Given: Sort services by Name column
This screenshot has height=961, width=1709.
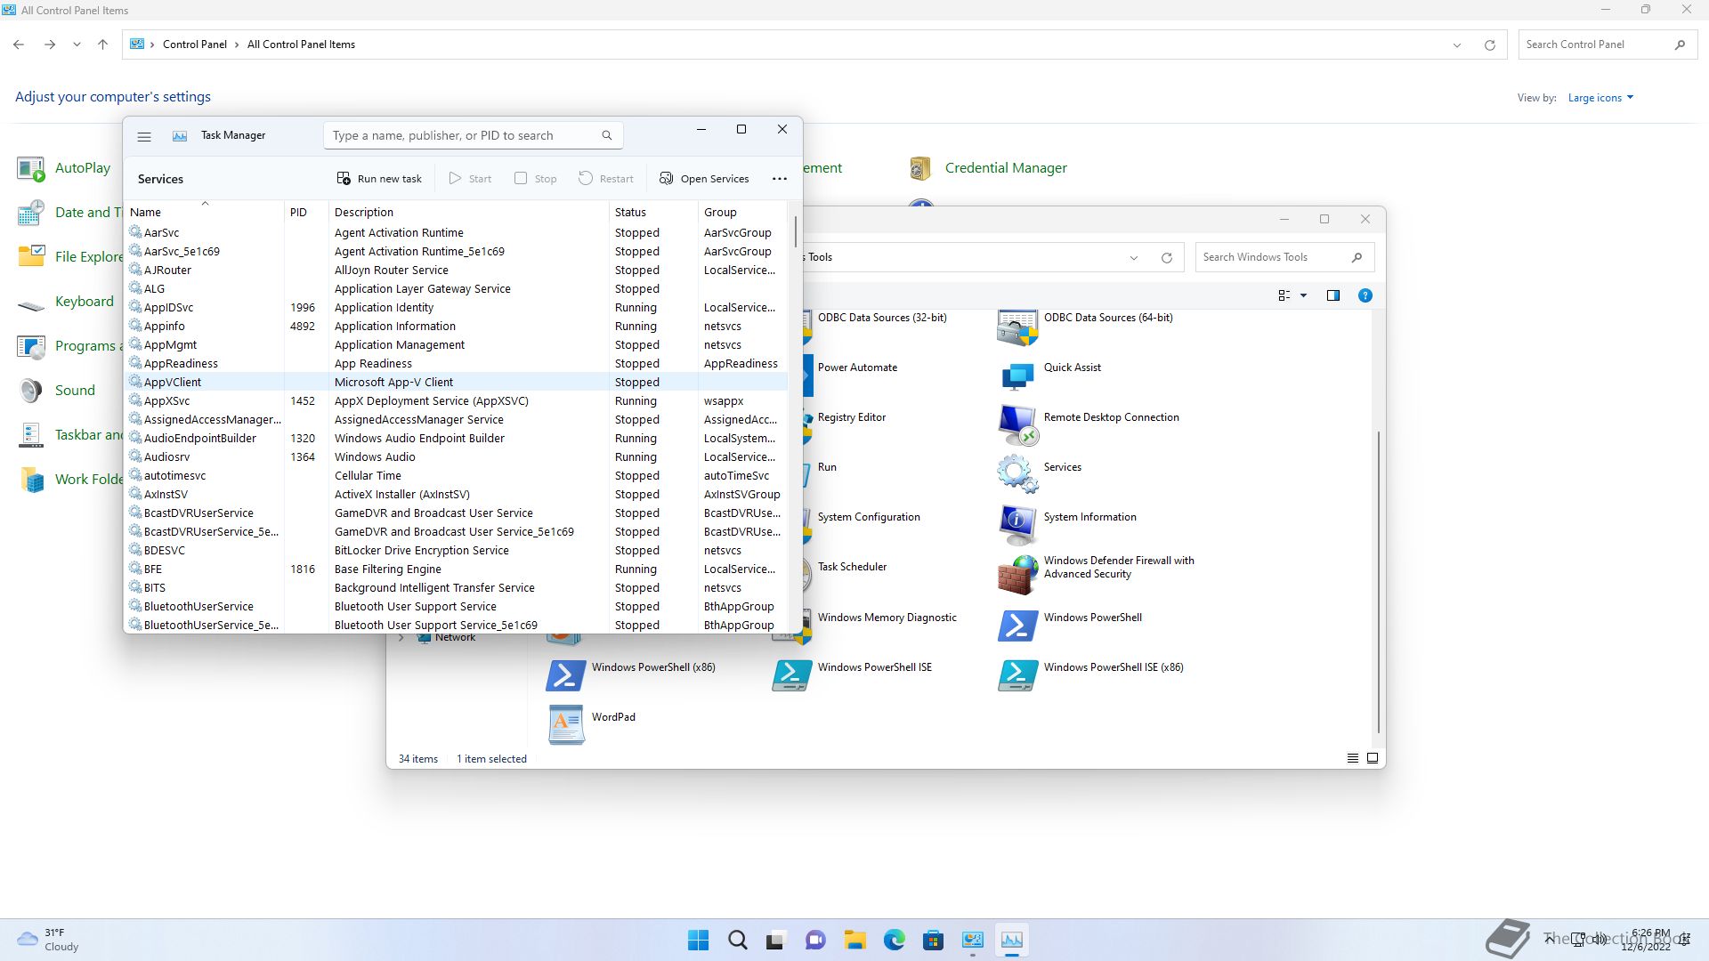Looking at the screenshot, I should (x=205, y=213).
